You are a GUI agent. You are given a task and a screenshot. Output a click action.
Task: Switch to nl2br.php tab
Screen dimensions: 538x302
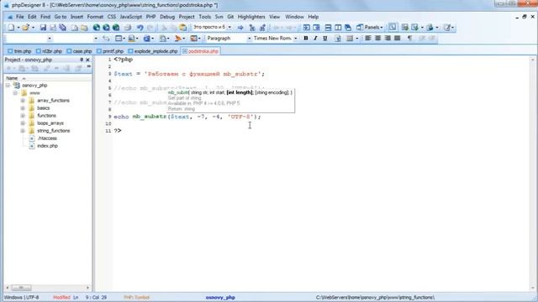[49, 51]
